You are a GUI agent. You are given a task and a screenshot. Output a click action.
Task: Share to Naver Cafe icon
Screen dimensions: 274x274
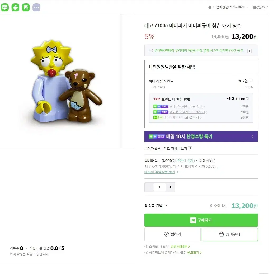(x=15, y=7)
